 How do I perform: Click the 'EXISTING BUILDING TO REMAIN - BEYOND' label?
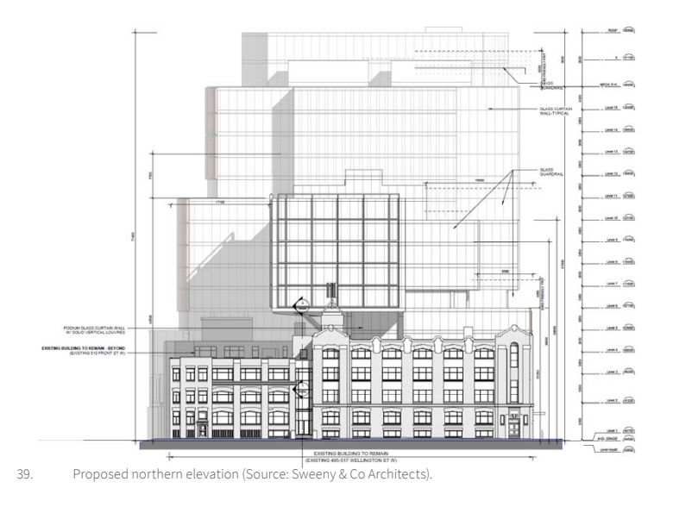(84, 348)
